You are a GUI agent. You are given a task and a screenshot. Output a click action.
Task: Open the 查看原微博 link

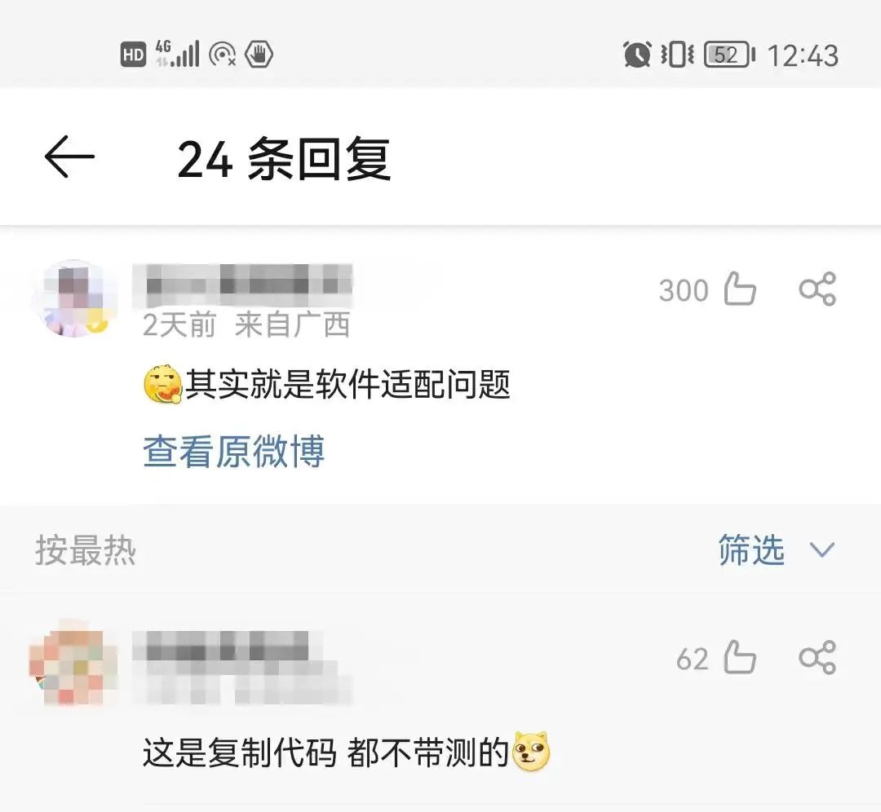coord(234,451)
